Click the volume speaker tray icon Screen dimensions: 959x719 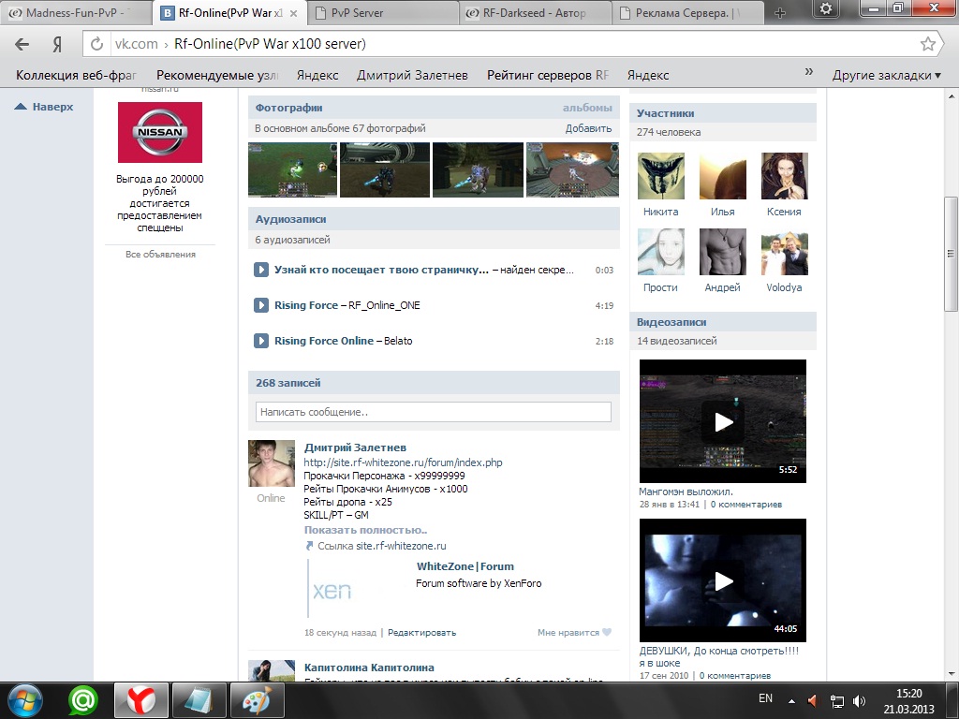click(860, 700)
